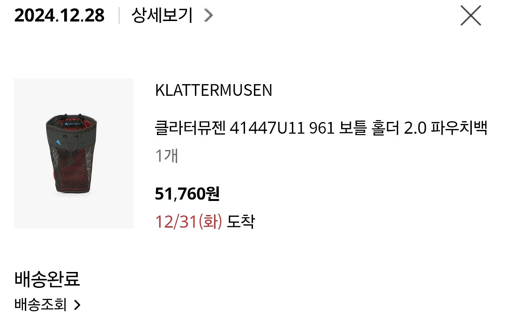Screen dimensions: 506x329
Task: Select the order date 2024.12.28
Action: pos(60,15)
